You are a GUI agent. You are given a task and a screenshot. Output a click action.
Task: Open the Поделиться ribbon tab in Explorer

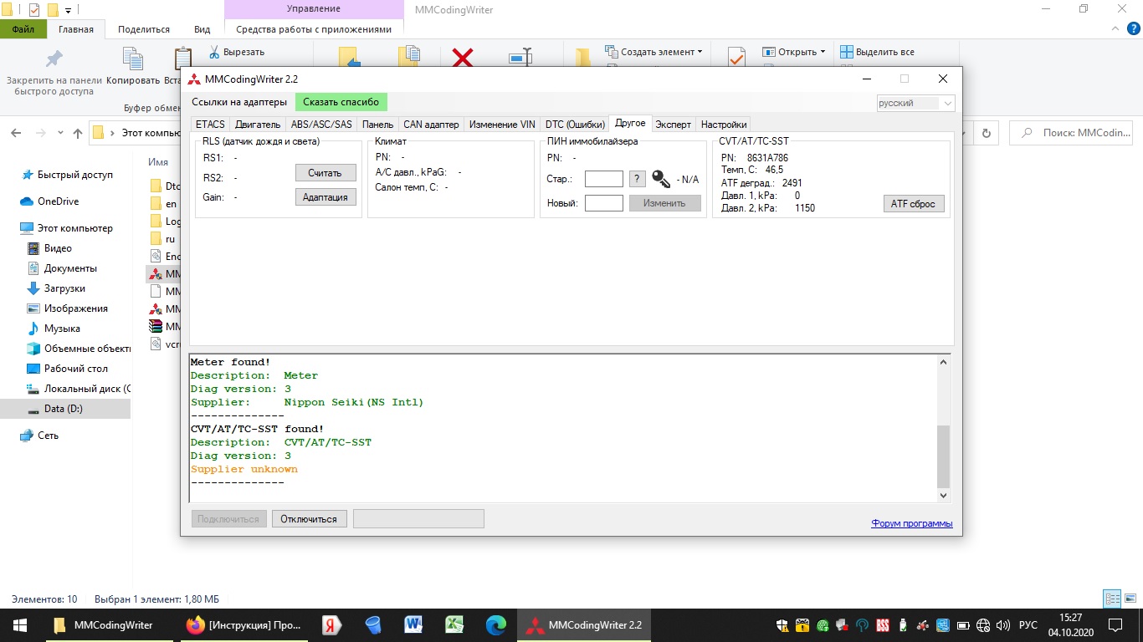pyautogui.click(x=144, y=29)
